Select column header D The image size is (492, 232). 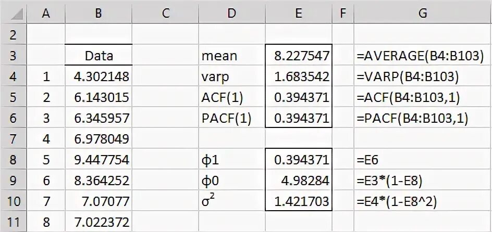(x=232, y=14)
